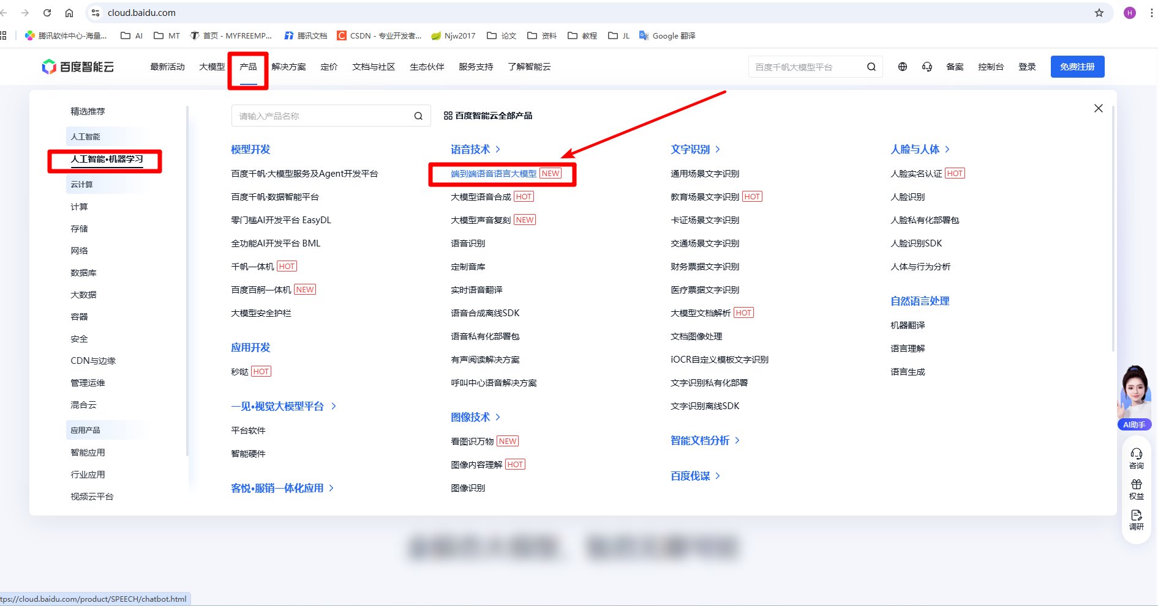Expand the 图像技术 category
Image resolution: width=1158 pixels, height=606 pixels.
476,417
